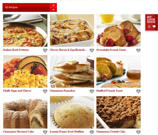Add Italian Herb Frittata to look book
This screenshot has height=135, width=158.
click(x=45, y=50)
